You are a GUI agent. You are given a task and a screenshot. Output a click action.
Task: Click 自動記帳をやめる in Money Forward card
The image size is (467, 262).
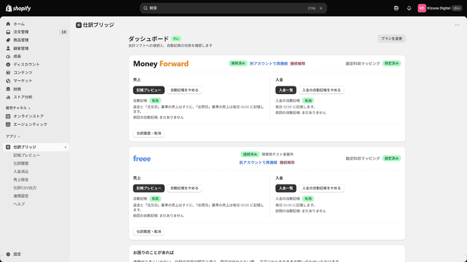(184, 90)
